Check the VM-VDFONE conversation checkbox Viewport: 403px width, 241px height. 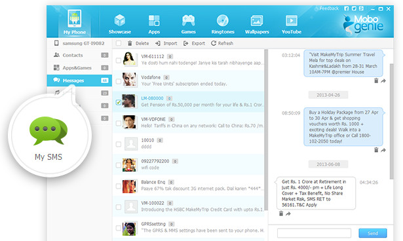pos(119,123)
